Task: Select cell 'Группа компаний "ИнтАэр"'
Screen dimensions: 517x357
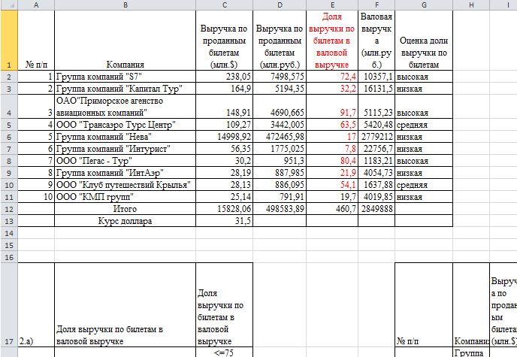Action: (125, 173)
